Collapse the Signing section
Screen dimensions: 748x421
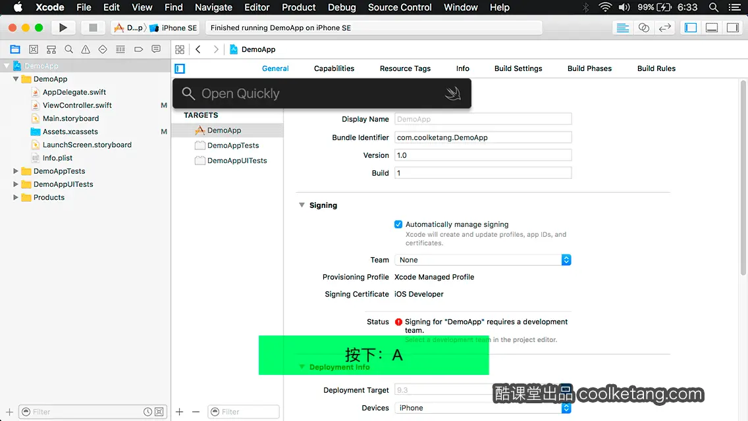302,205
